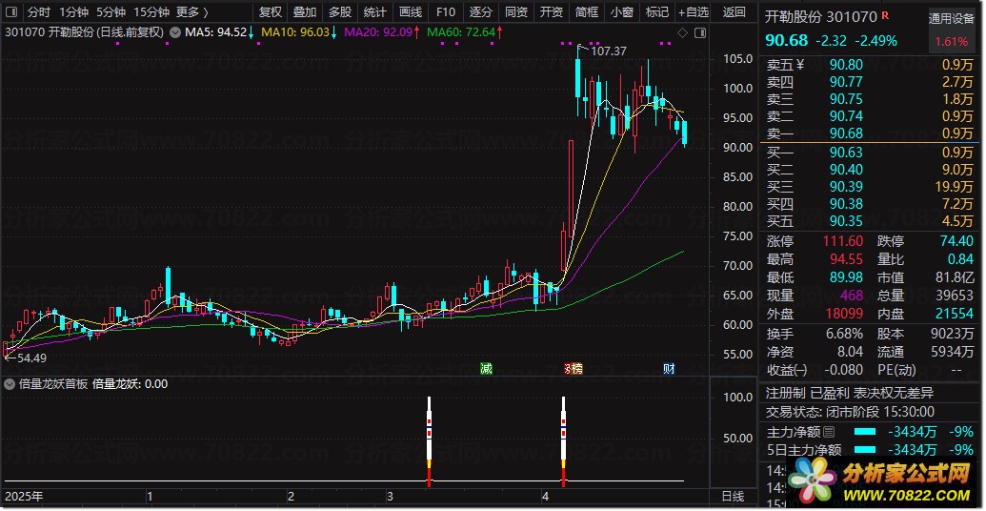Toggle 复权 price adjustment

[x=271, y=12]
